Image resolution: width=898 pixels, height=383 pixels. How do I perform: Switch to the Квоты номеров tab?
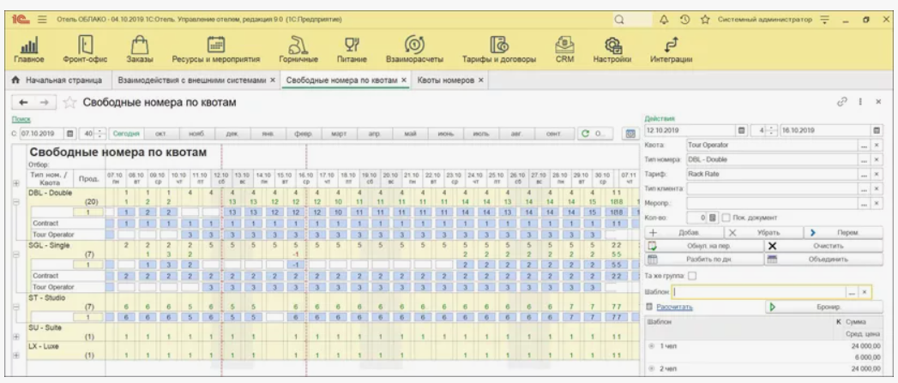(x=446, y=80)
